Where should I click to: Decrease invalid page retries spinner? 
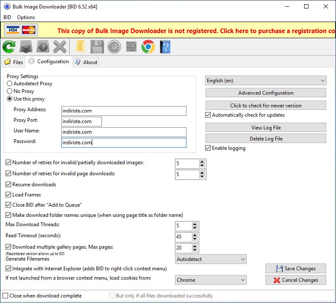[x=202, y=176]
